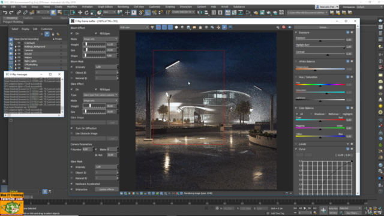384x216 pixels.
Task: Toggle Bloom Mask Intensity checkbox
Action: coord(72,67)
